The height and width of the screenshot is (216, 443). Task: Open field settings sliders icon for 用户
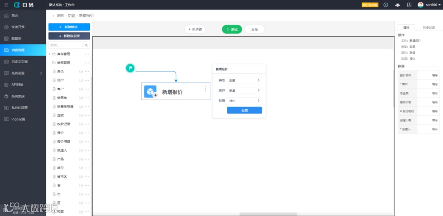[81, 80]
